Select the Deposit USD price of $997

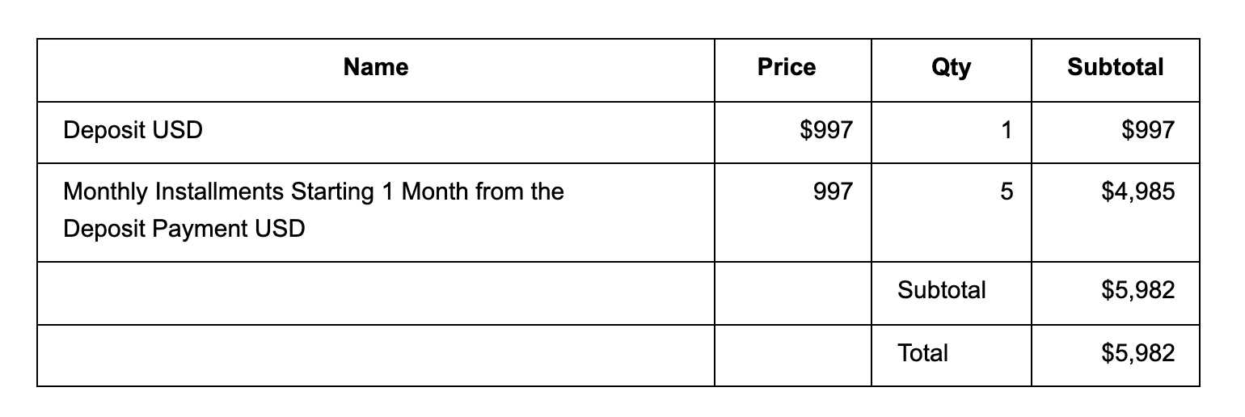click(x=825, y=129)
